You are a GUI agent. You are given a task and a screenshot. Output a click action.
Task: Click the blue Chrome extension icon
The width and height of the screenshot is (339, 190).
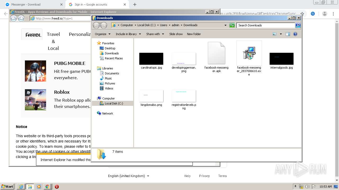pos(313,14)
